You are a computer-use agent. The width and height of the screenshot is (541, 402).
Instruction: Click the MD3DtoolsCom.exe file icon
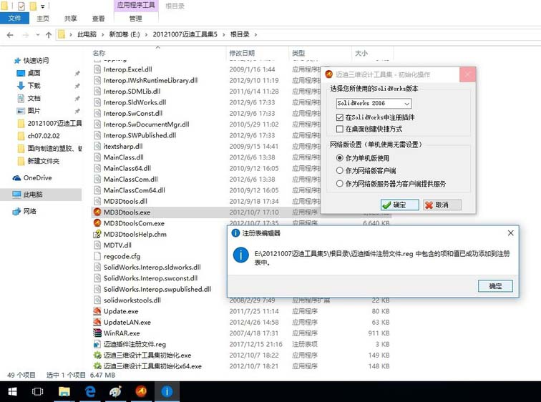tap(97, 223)
